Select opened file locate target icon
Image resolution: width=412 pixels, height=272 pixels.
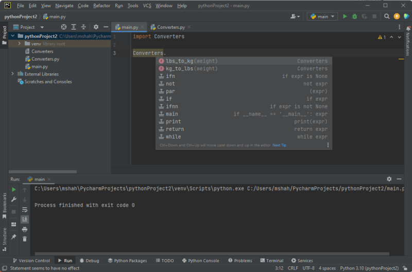[63, 27]
